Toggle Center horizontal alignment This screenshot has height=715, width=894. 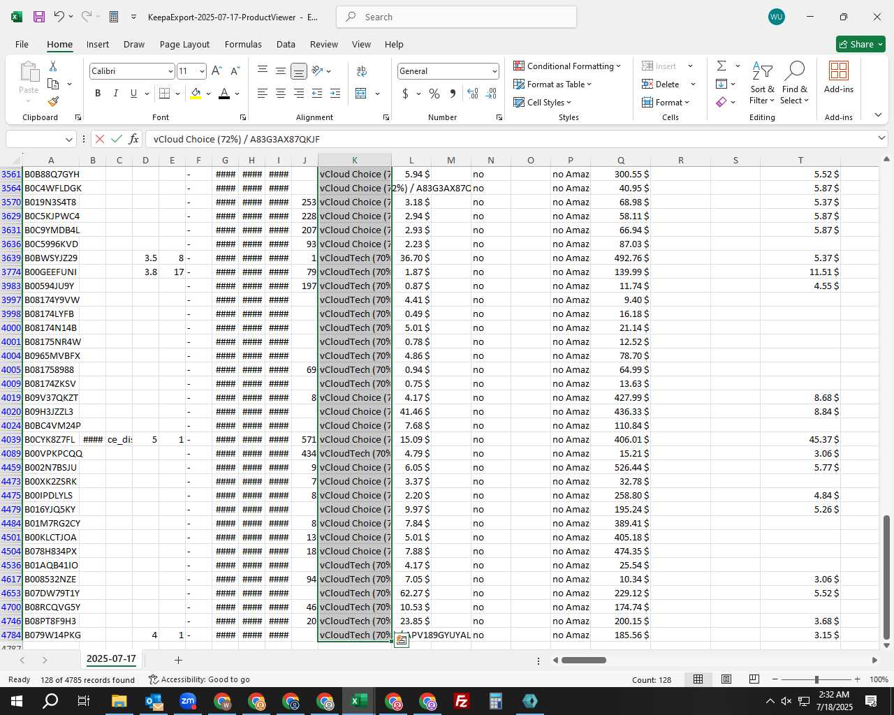tap(281, 94)
